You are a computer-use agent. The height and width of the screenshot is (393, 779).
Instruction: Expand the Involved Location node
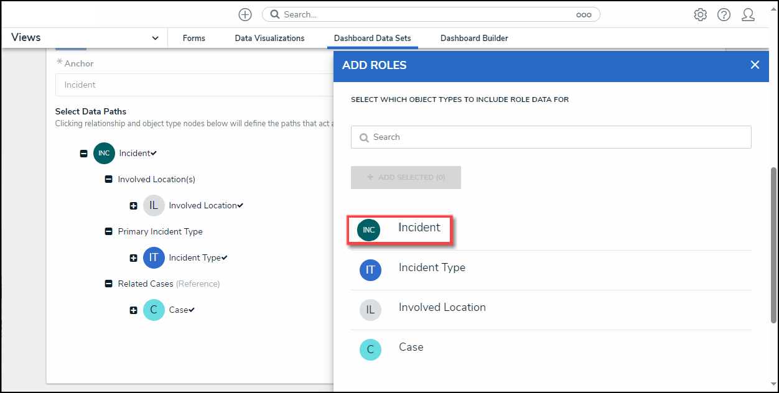(133, 206)
